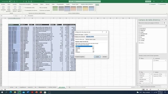Open the Fórmulas ribbon tab

[x=35, y=4]
